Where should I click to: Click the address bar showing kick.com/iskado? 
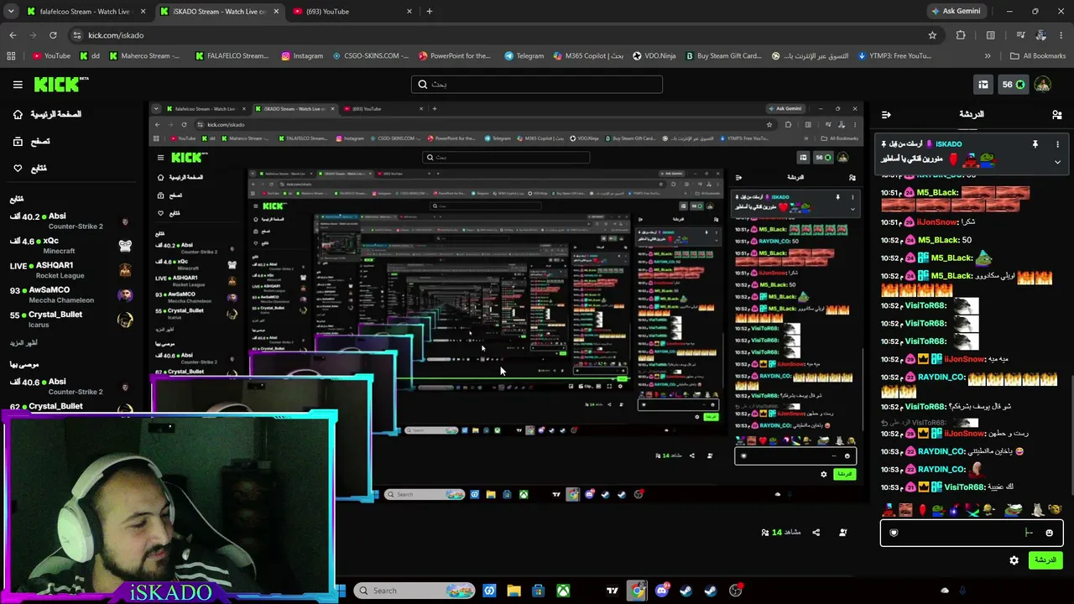tap(503, 35)
